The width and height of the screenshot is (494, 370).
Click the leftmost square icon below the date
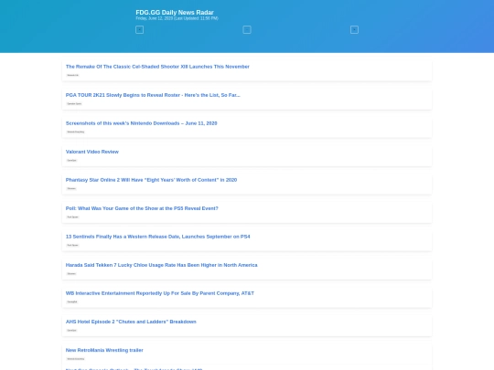(140, 30)
